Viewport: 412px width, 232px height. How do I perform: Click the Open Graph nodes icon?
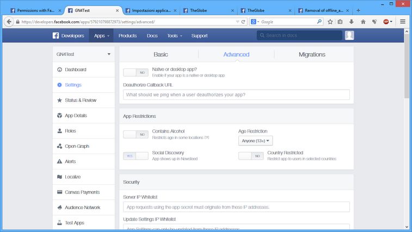click(60, 146)
